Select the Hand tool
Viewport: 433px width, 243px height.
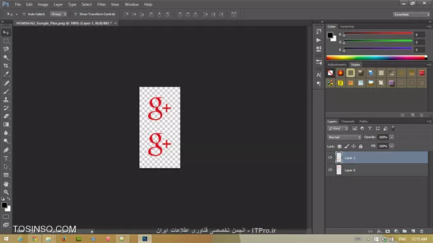pyautogui.click(x=6, y=184)
